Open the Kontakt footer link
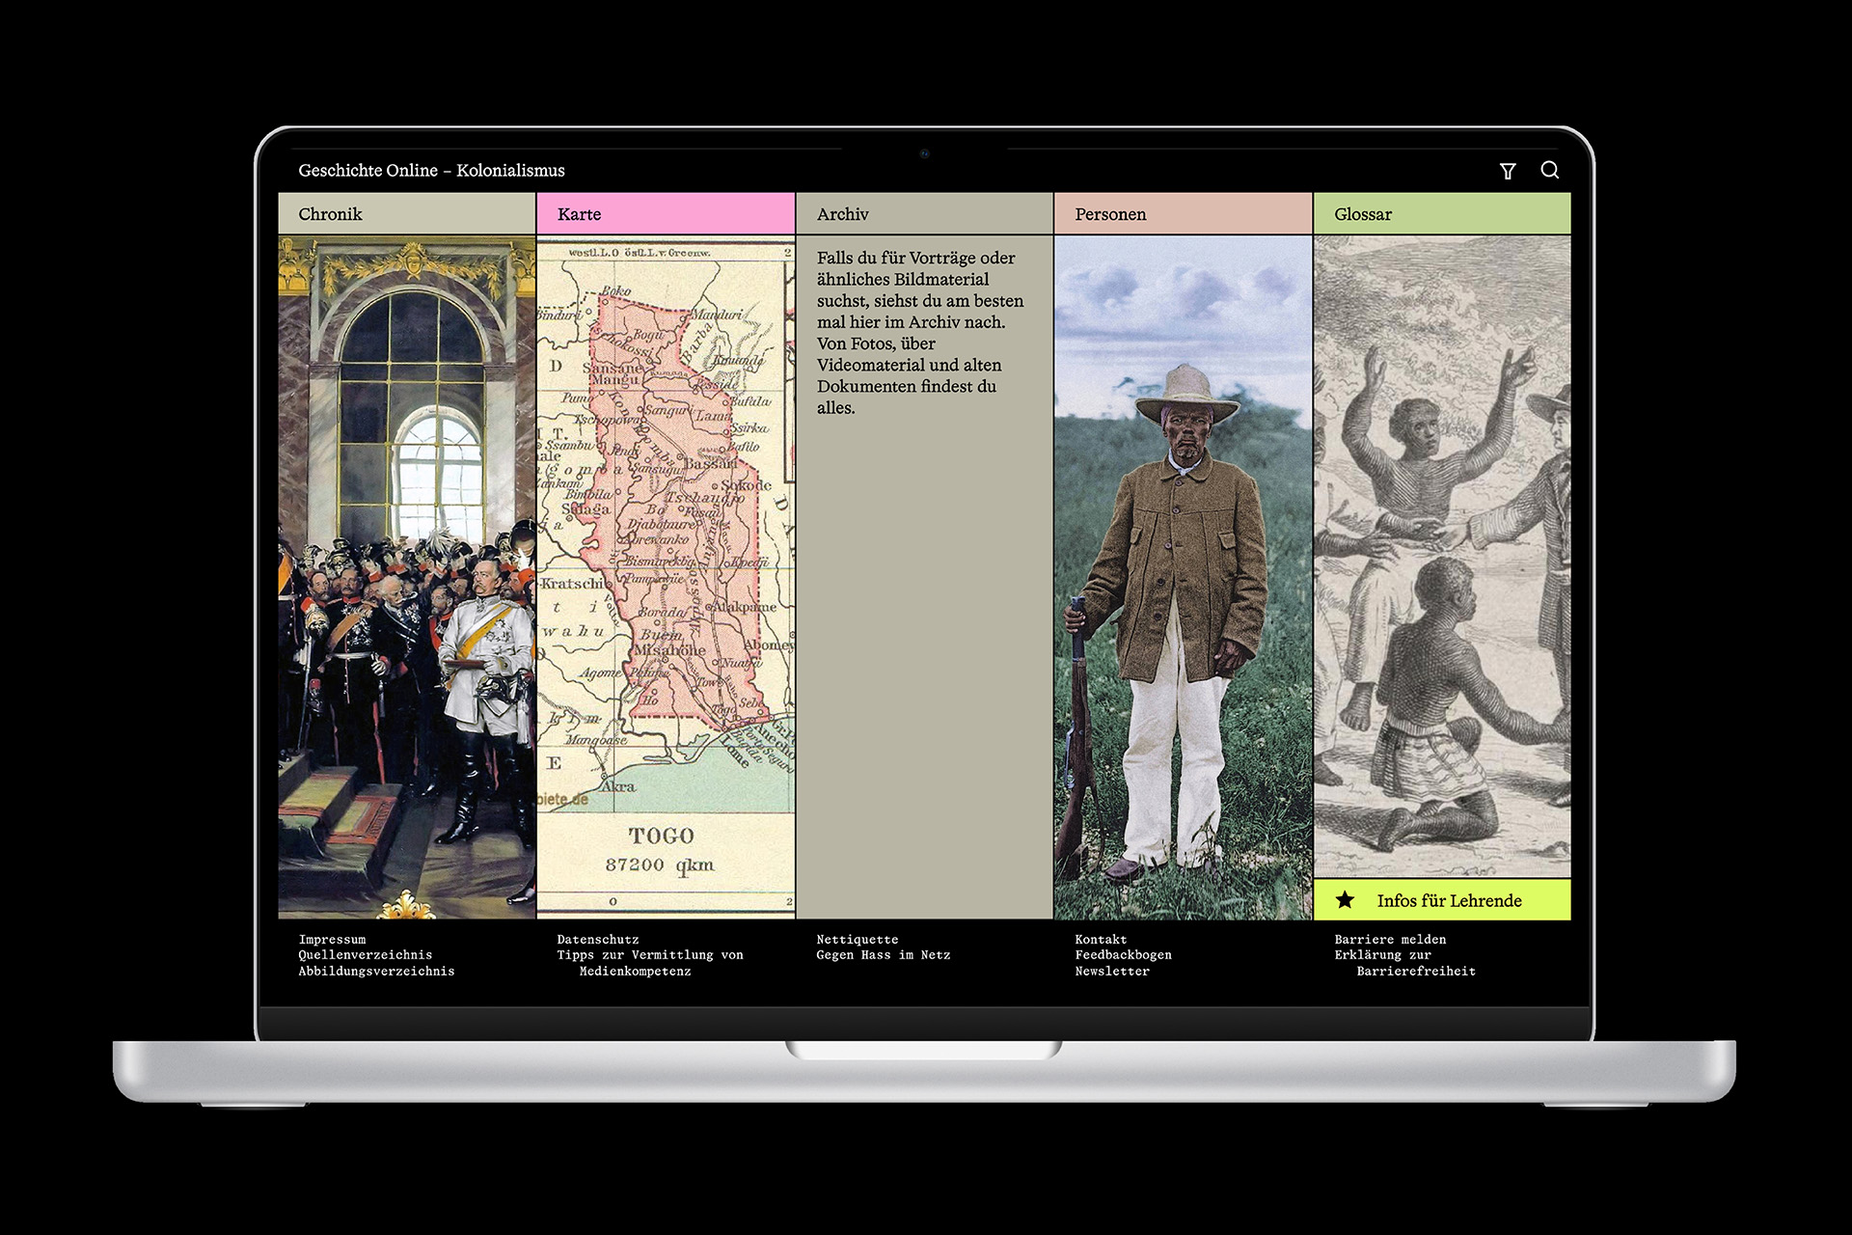Viewport: 1852px width, 1235px height. pos(1101,939)
